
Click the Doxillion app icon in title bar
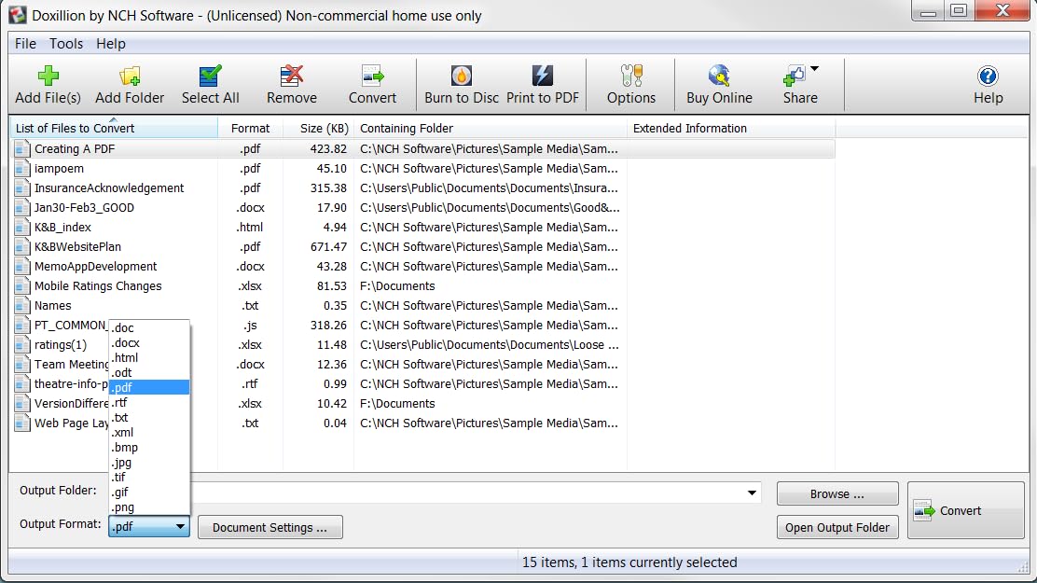pos(18,15)
